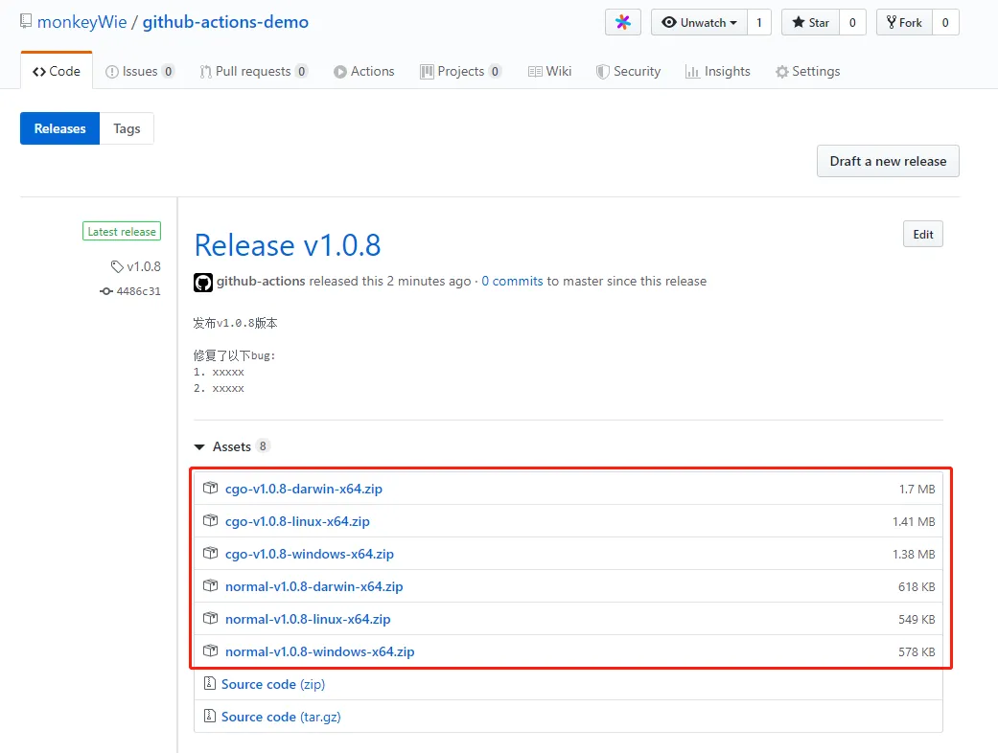Click the colorful asterisk icon button
The image size is (998, 753).
pos(623,23)
